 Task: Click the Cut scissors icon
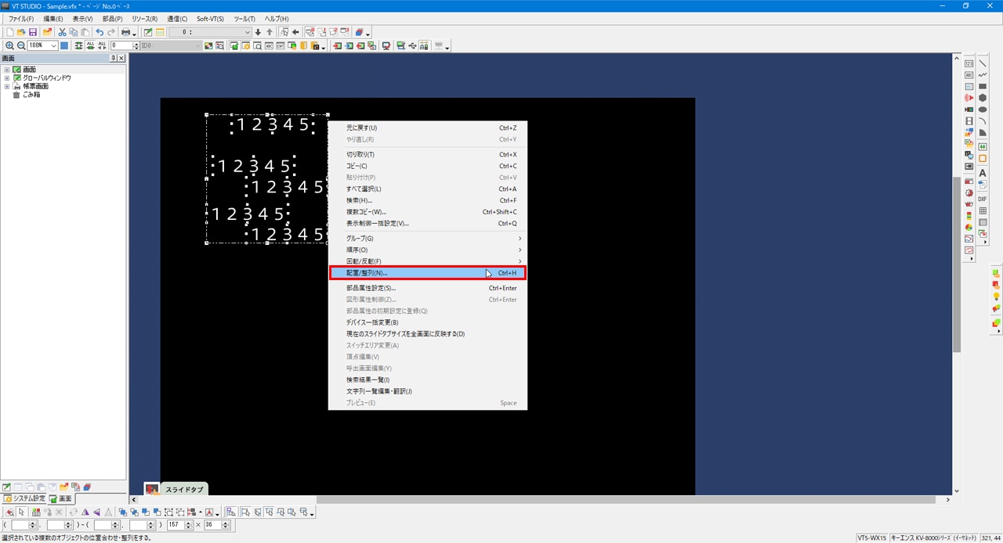click(62, 32)
